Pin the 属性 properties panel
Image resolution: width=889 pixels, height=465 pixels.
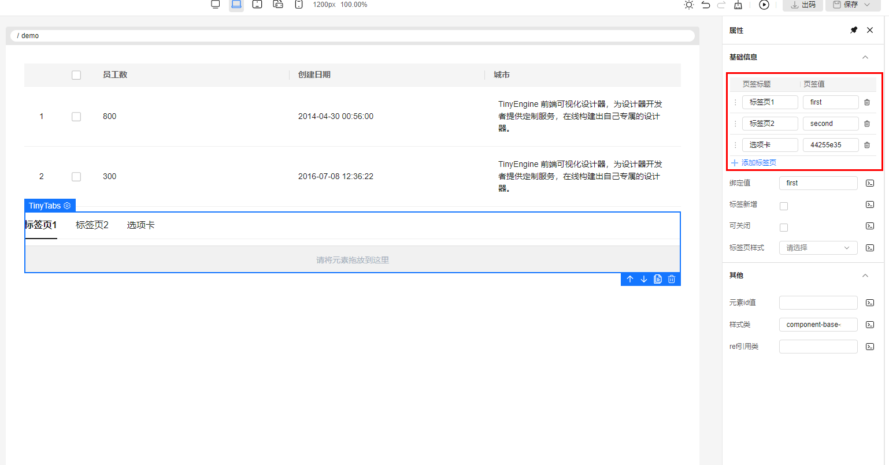854,30
